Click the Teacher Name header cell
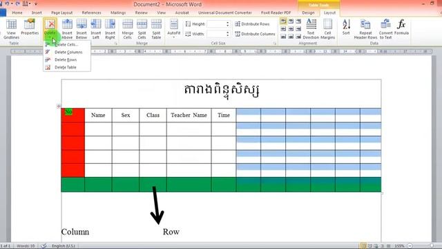The height and width of the screenshot is (249, 442). pos(189,116)
